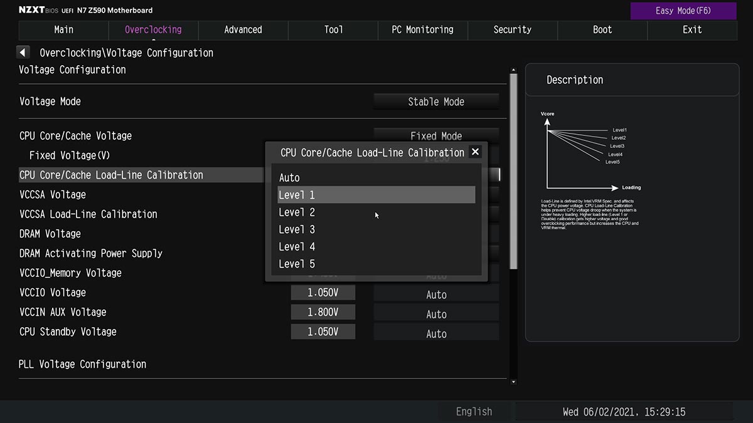Screen dimensions: 753x423
Task: Switch to Easy Mode (F6)
Action: pyautogui.click(x=683, y=11)
